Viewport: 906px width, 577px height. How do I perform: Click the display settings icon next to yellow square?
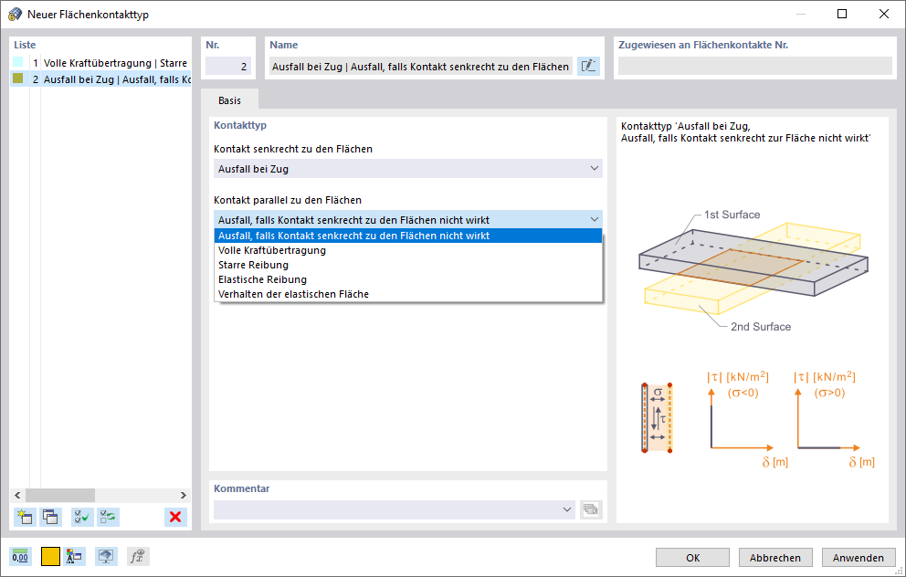pos(74,556)
